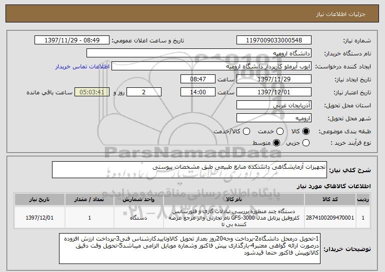Click the remaining days field showing 2
The height and width of the screenshot is (272, 385).
[144, 92]
